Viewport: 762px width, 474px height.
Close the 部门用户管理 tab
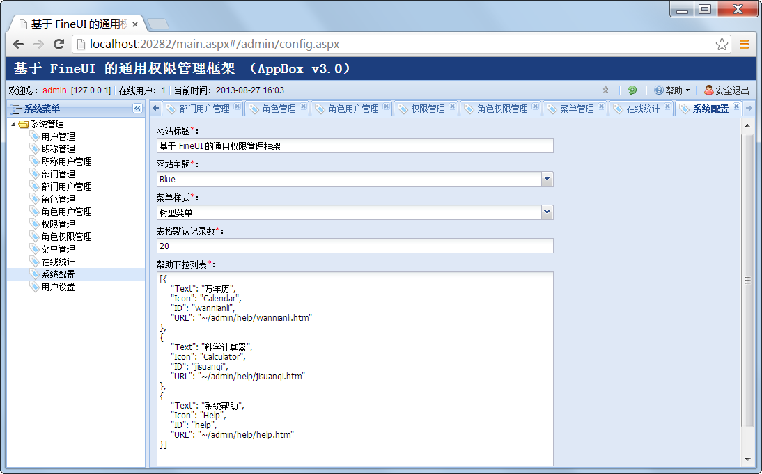[x=237, y=106]
